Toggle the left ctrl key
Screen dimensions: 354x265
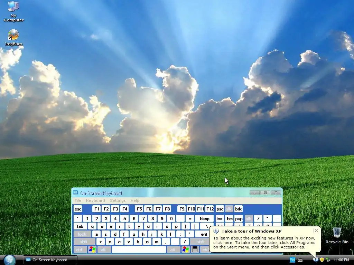click(80, 249)
